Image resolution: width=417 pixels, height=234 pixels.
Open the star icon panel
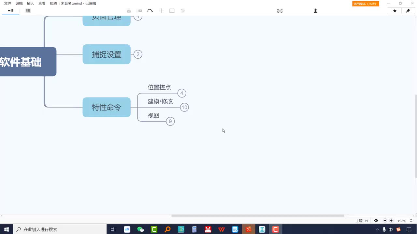(x=395, y=11)
